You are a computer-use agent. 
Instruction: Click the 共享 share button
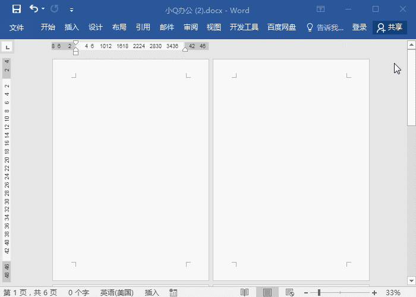coord(390,27)
